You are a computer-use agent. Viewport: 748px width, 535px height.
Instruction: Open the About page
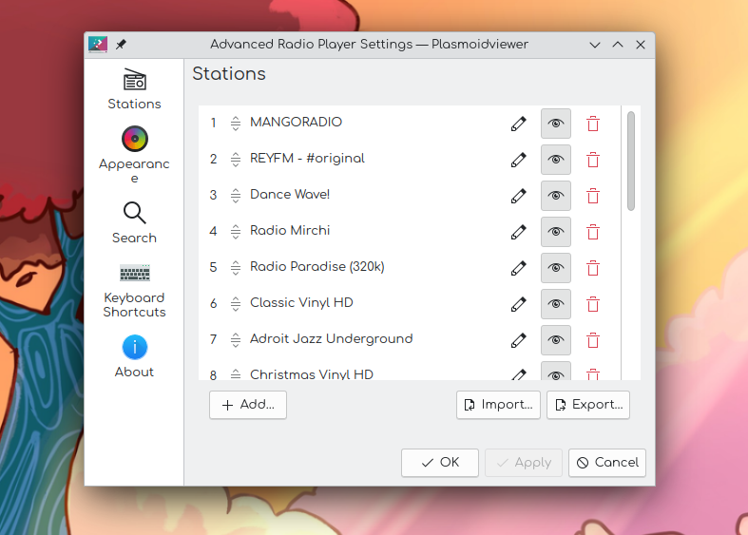pos(135,356)
